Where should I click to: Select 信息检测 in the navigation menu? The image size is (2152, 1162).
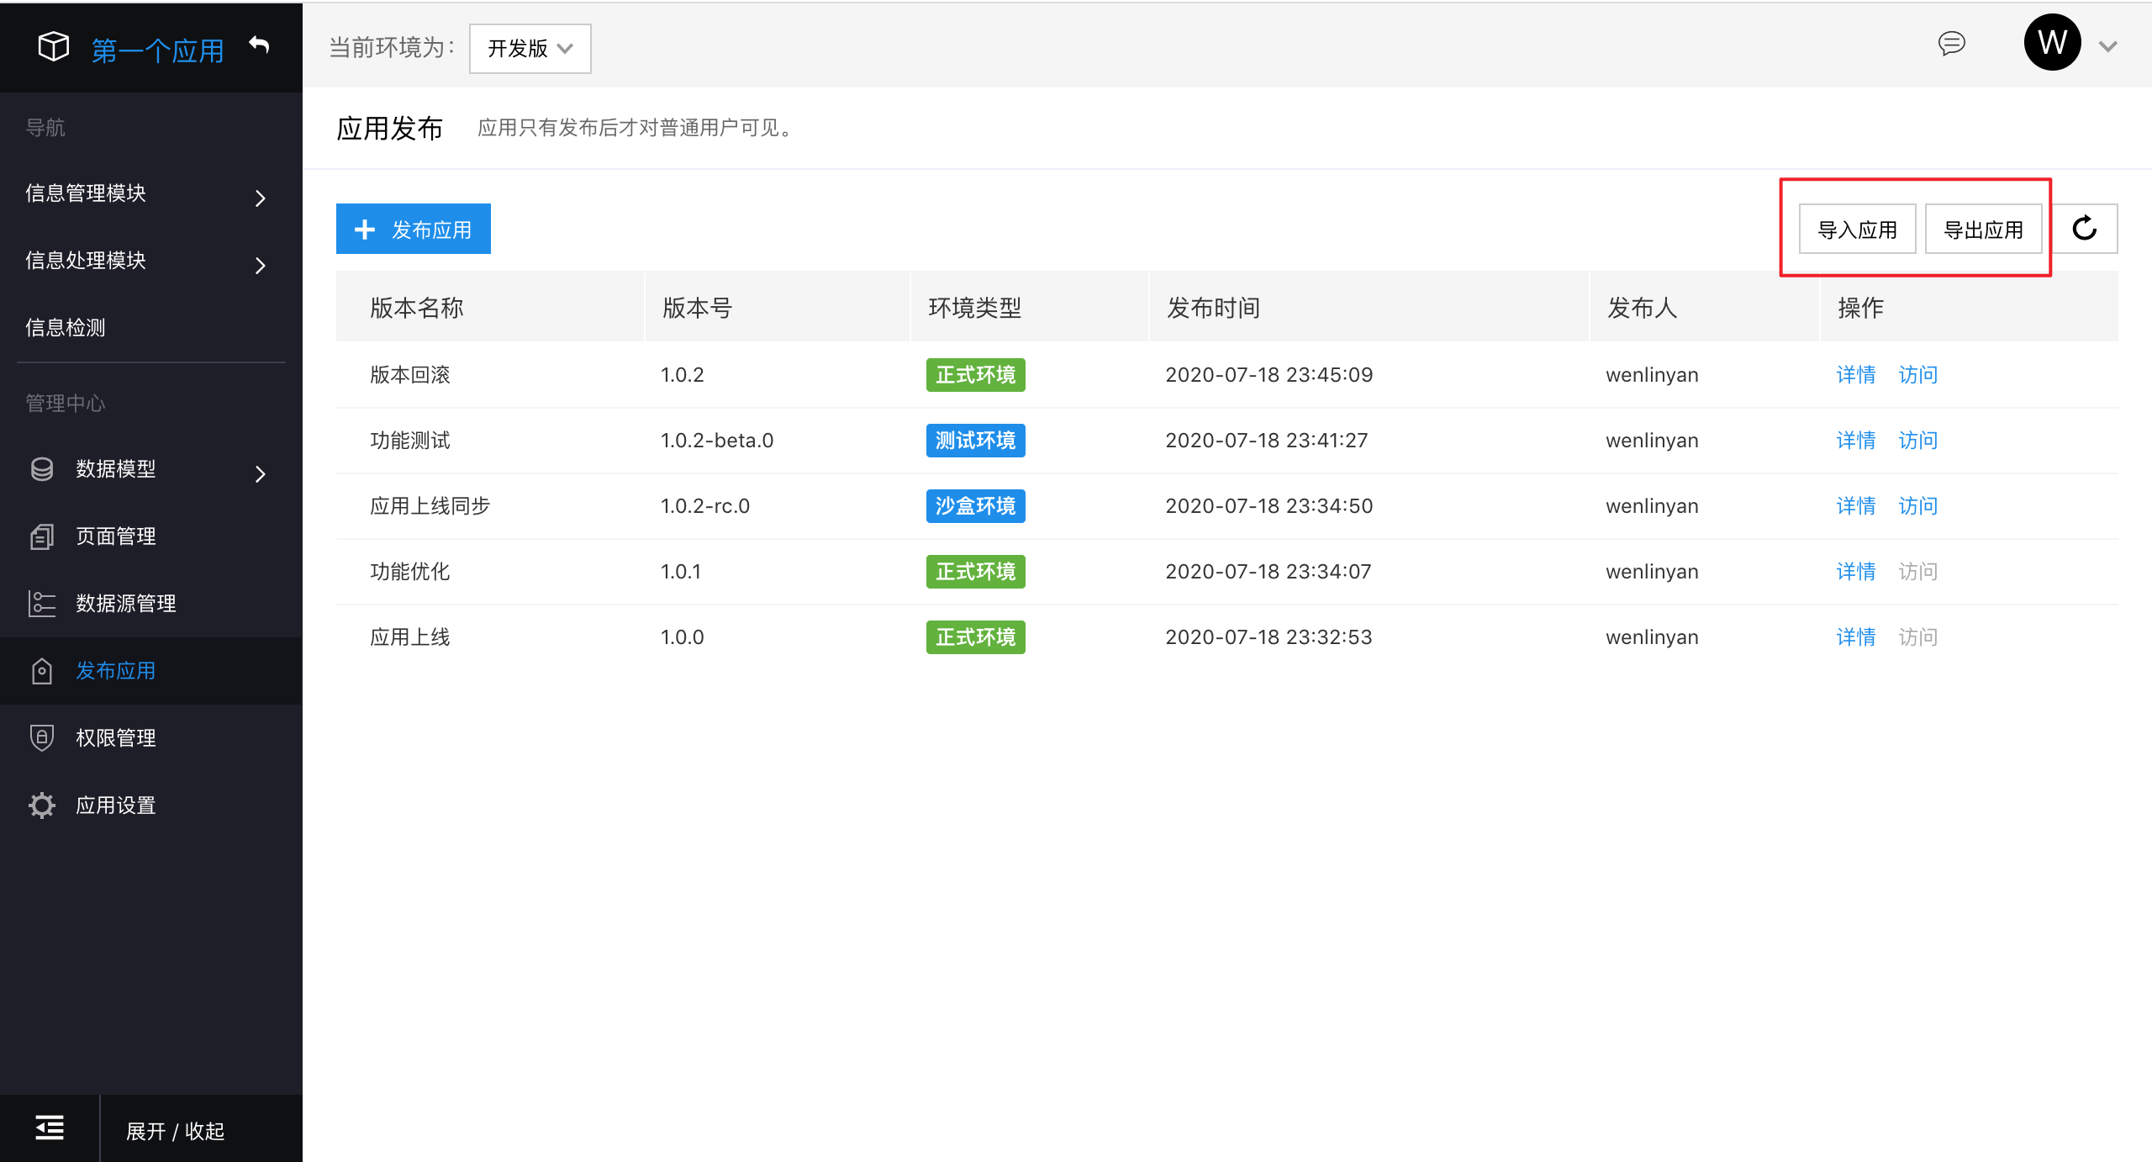click(x=66, y=327)
